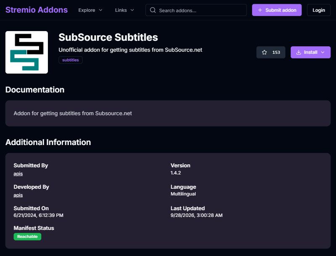The height and width of the screenshot is (256, 336).
Task: Click the Additional Information heading
Action: coord(48,142)
